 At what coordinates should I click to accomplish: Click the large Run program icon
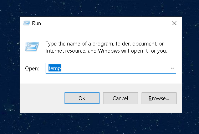[32, 47]
